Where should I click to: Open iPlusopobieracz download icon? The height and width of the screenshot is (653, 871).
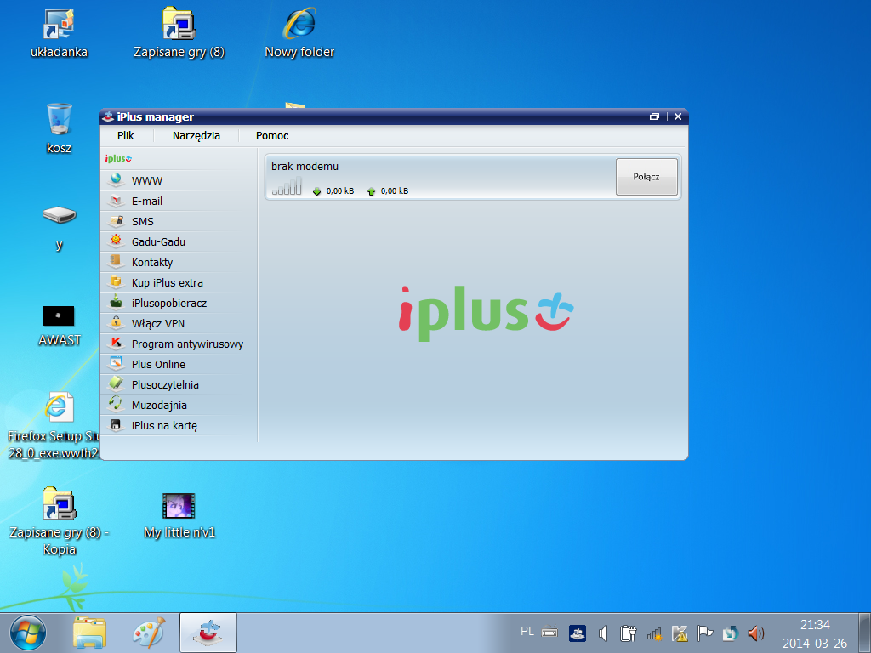pos(116,303)
